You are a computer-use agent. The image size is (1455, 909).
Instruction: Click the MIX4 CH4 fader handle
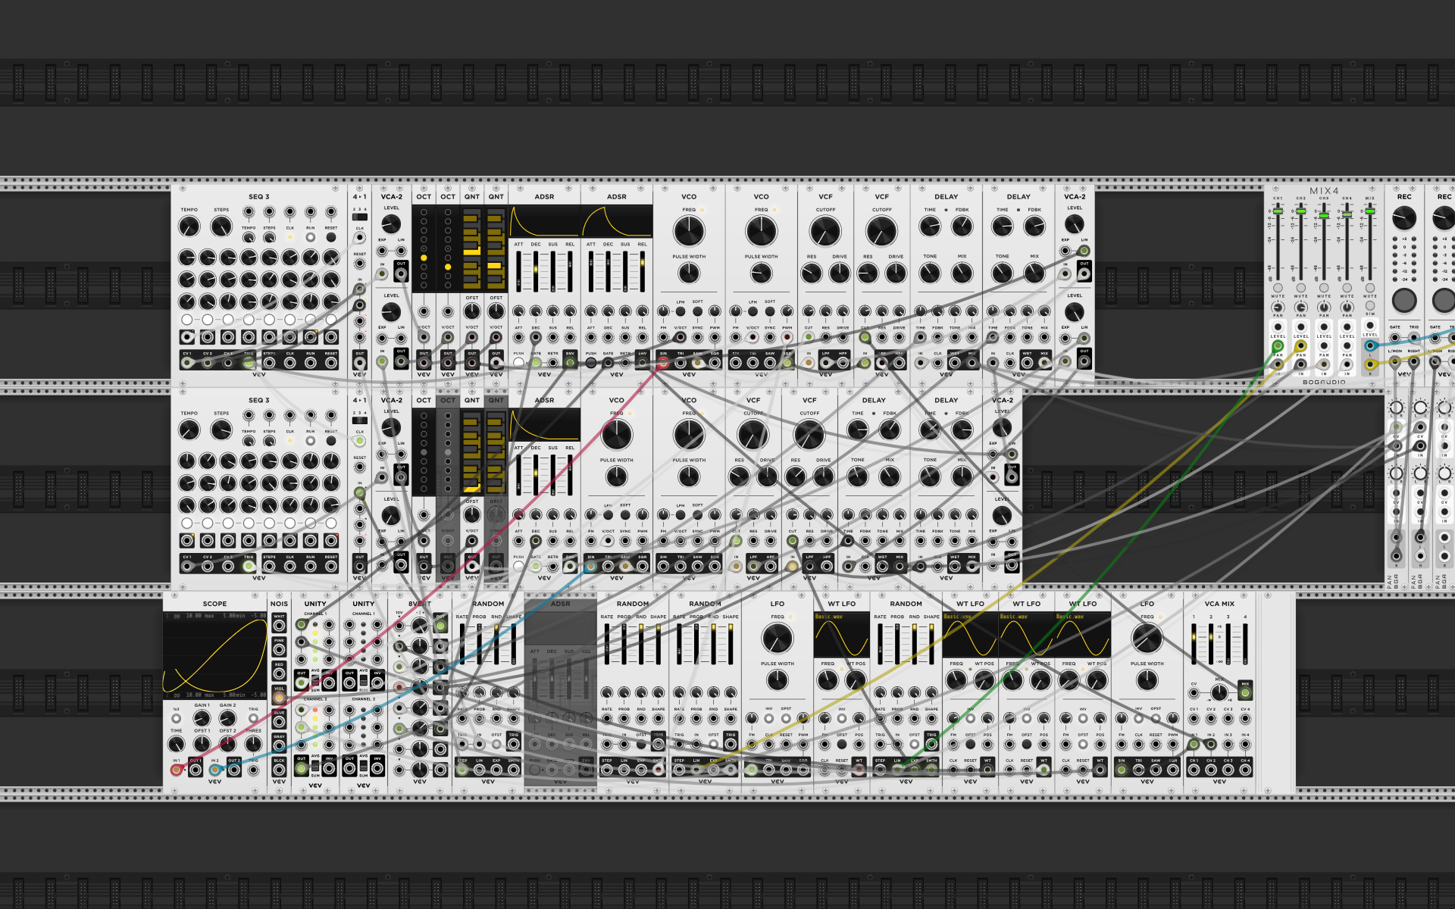click(x=1347, y=214)
